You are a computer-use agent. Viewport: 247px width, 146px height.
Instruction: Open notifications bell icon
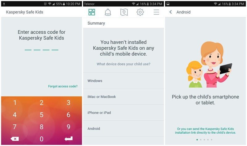tap(108, 12)
